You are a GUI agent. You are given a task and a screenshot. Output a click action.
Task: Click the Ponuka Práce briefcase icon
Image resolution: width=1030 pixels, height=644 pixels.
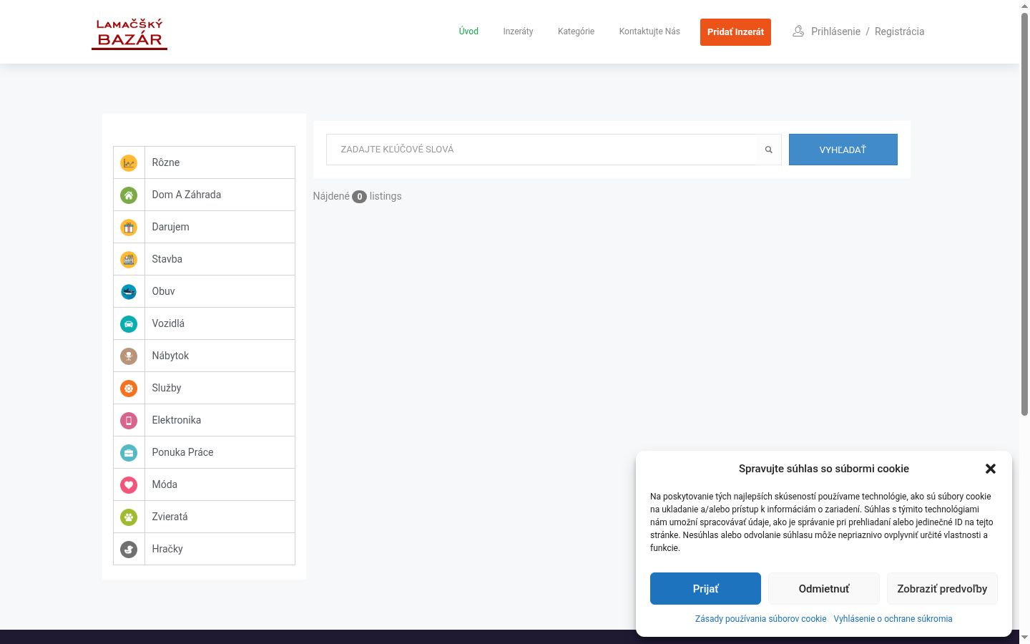point(129,453)
